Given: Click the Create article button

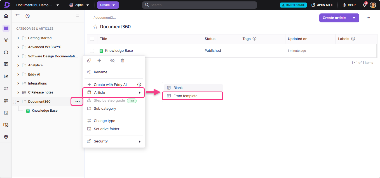Looking at the screenshot, I should tap(334, 18).
